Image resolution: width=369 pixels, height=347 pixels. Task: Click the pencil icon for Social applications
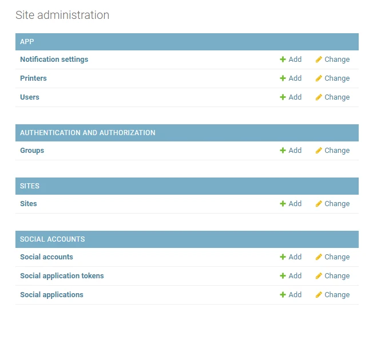point(319,295)
